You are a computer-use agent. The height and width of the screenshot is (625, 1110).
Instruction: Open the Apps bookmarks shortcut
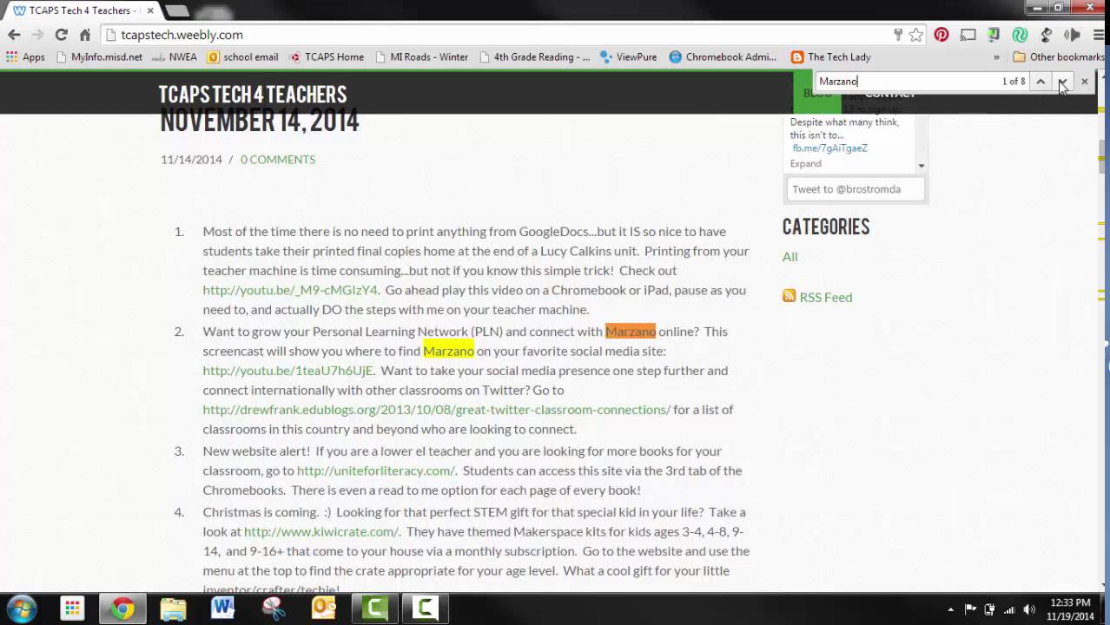coord(25,57)
